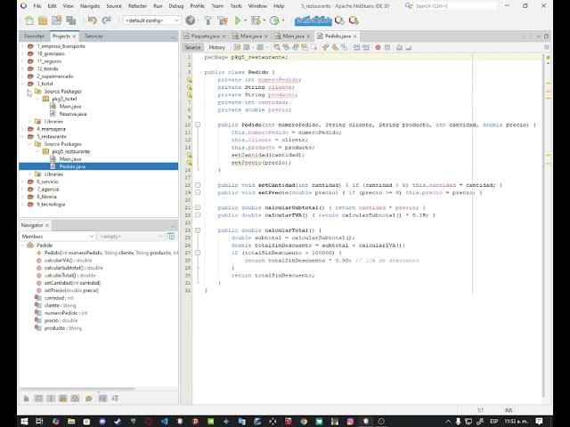Toggle Show Non-Public Members filter in Navigator
570x427 pixels.
click(63, 399)
